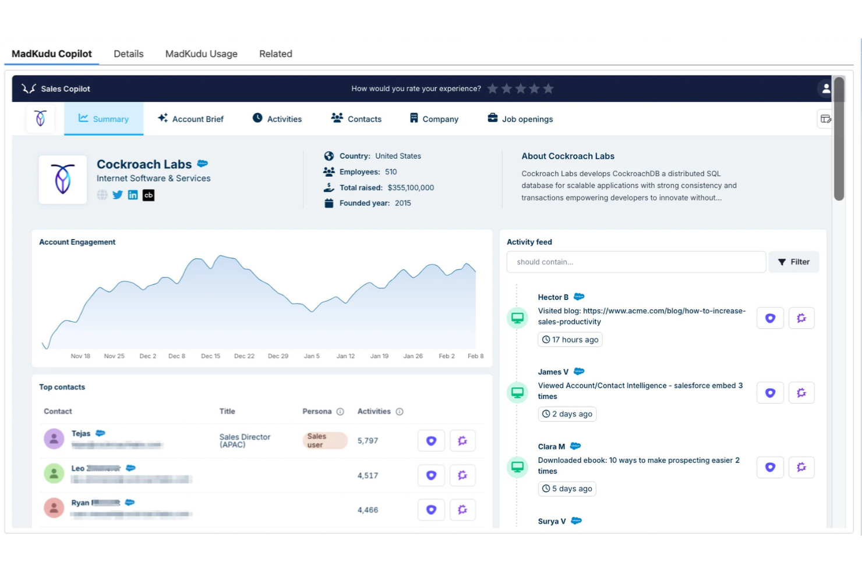The image size is (862, 574).
Task: Click the activity feed search field
Action: click(x=636, y=262)
